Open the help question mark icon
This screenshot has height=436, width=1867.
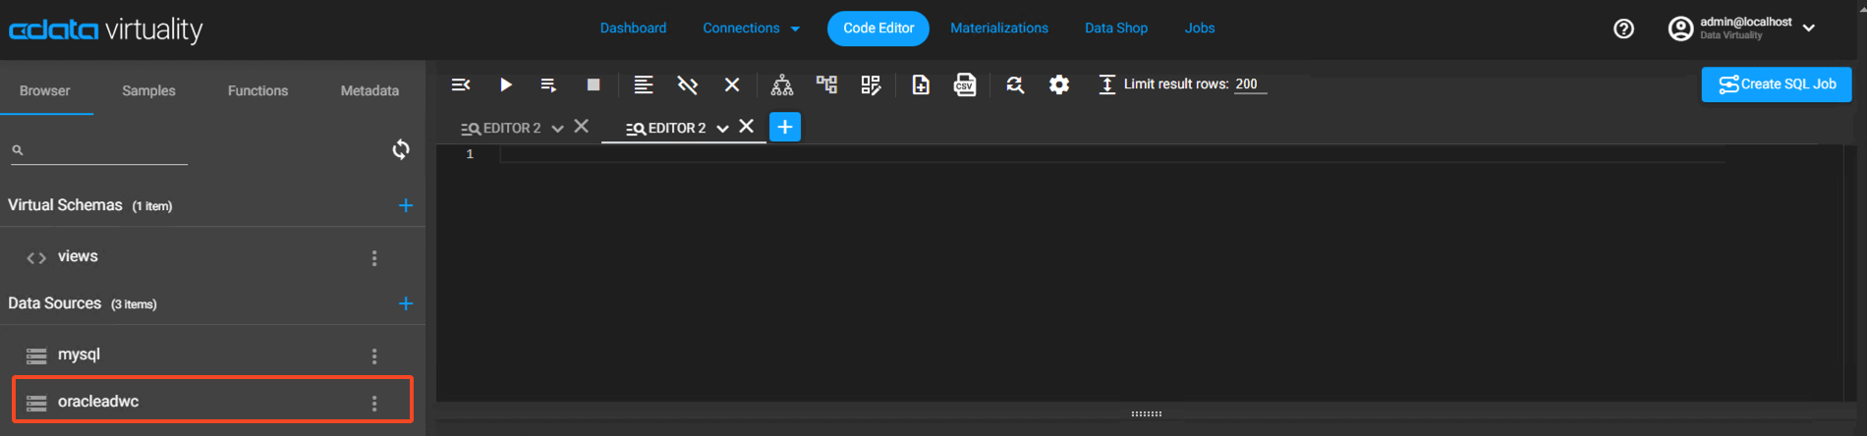1623,28
